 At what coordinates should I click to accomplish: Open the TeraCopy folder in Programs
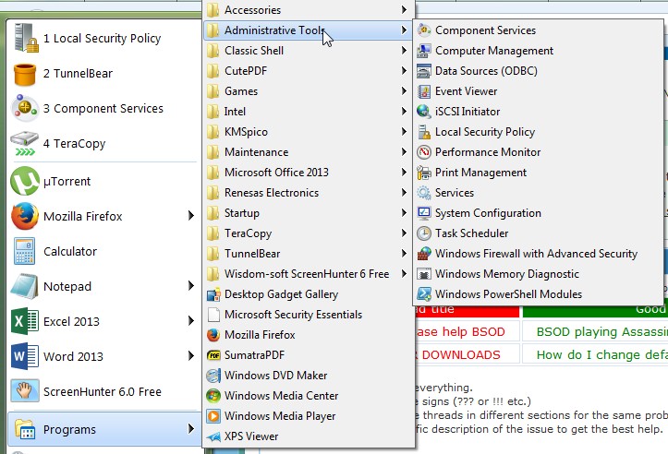[x=309, y=233]
